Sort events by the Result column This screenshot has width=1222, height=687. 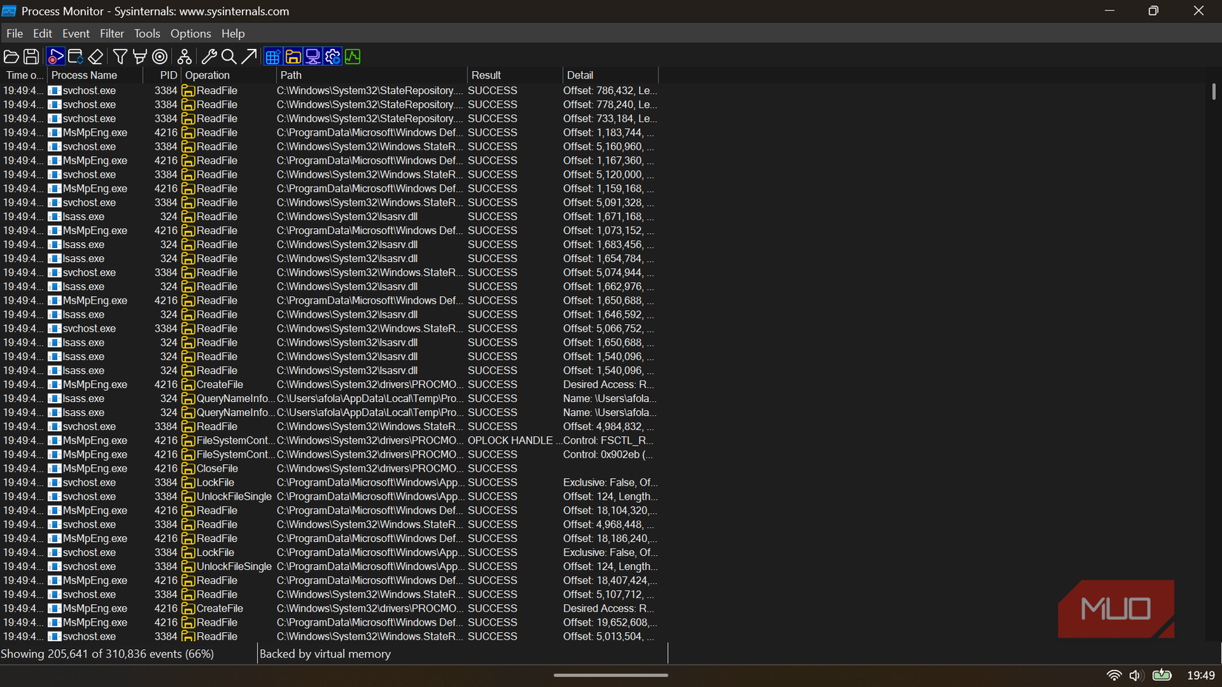[487, 75]
